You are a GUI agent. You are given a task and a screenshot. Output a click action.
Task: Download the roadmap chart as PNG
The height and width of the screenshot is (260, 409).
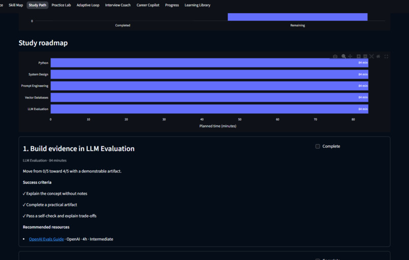tap(335, 56)
